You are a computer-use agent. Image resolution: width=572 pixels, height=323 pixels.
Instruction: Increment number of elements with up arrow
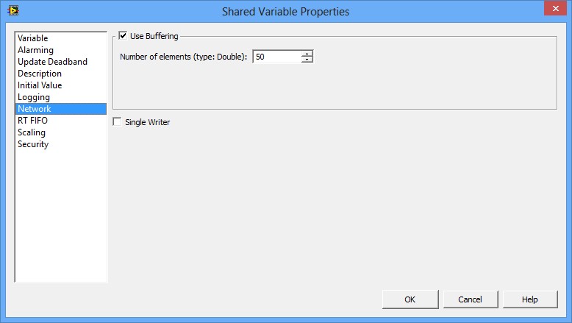pyautogui.click(x=307, y=53)
